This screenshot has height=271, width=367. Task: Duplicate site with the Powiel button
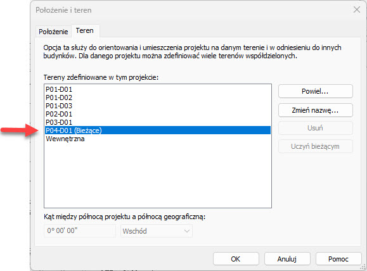pos(315,91)
